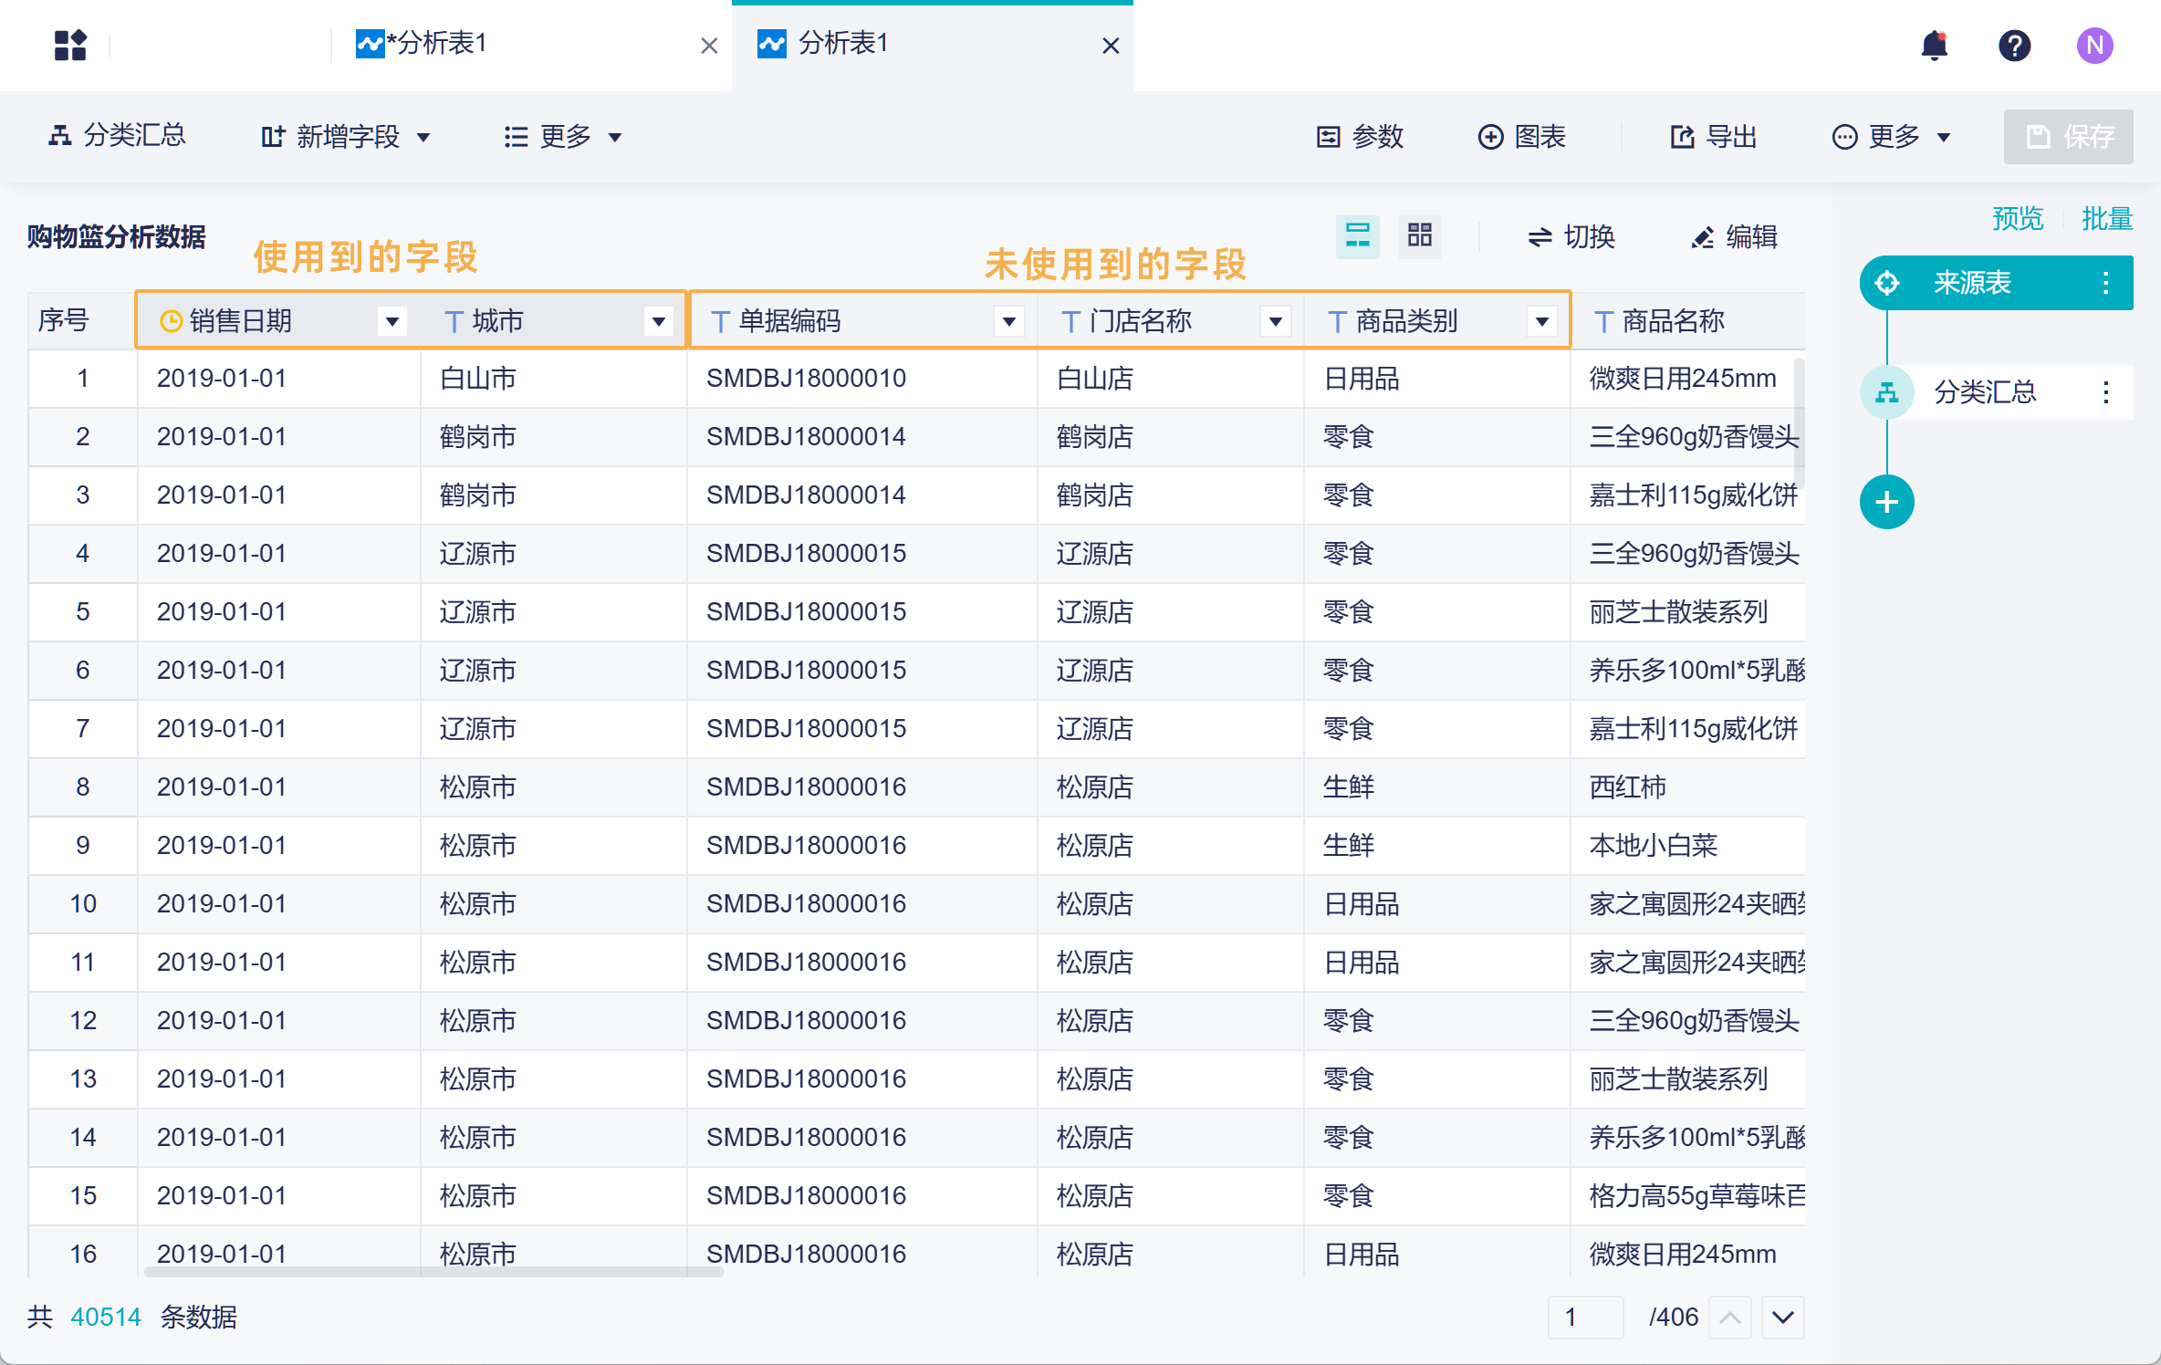
Task: Click 销售日期 clock type icon
Action: tap(171, 321)
